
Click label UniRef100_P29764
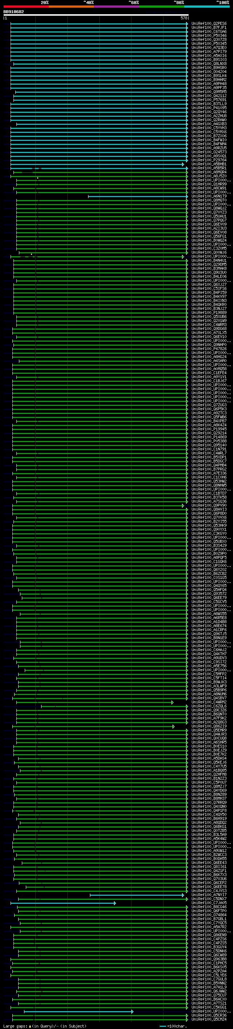(209, 160)
